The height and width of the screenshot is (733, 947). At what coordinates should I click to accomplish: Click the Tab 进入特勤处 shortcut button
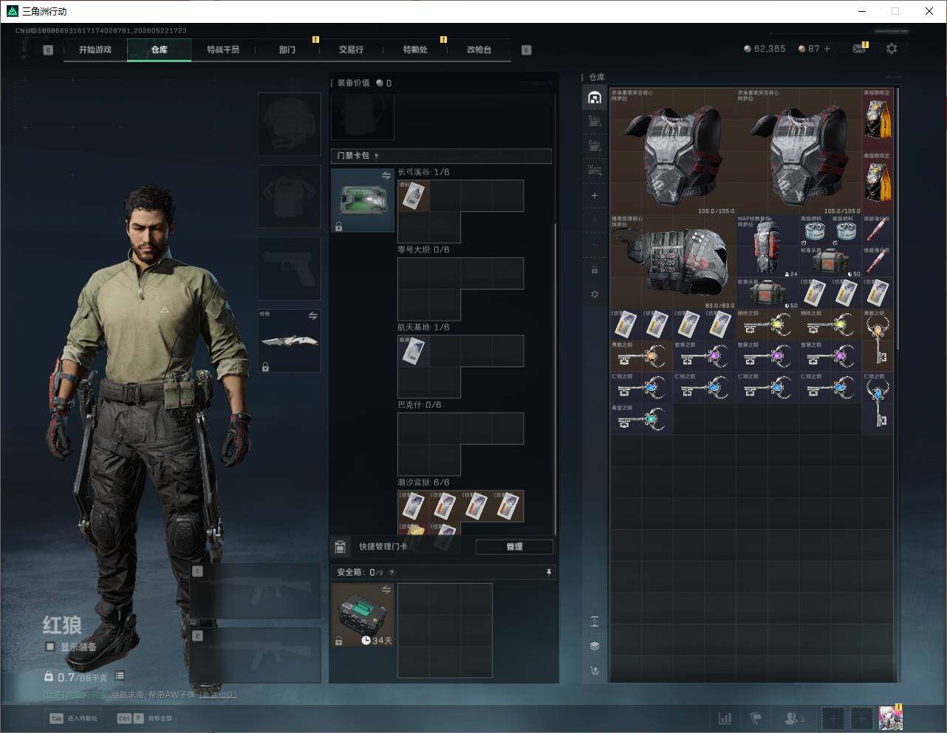[74, 718]
